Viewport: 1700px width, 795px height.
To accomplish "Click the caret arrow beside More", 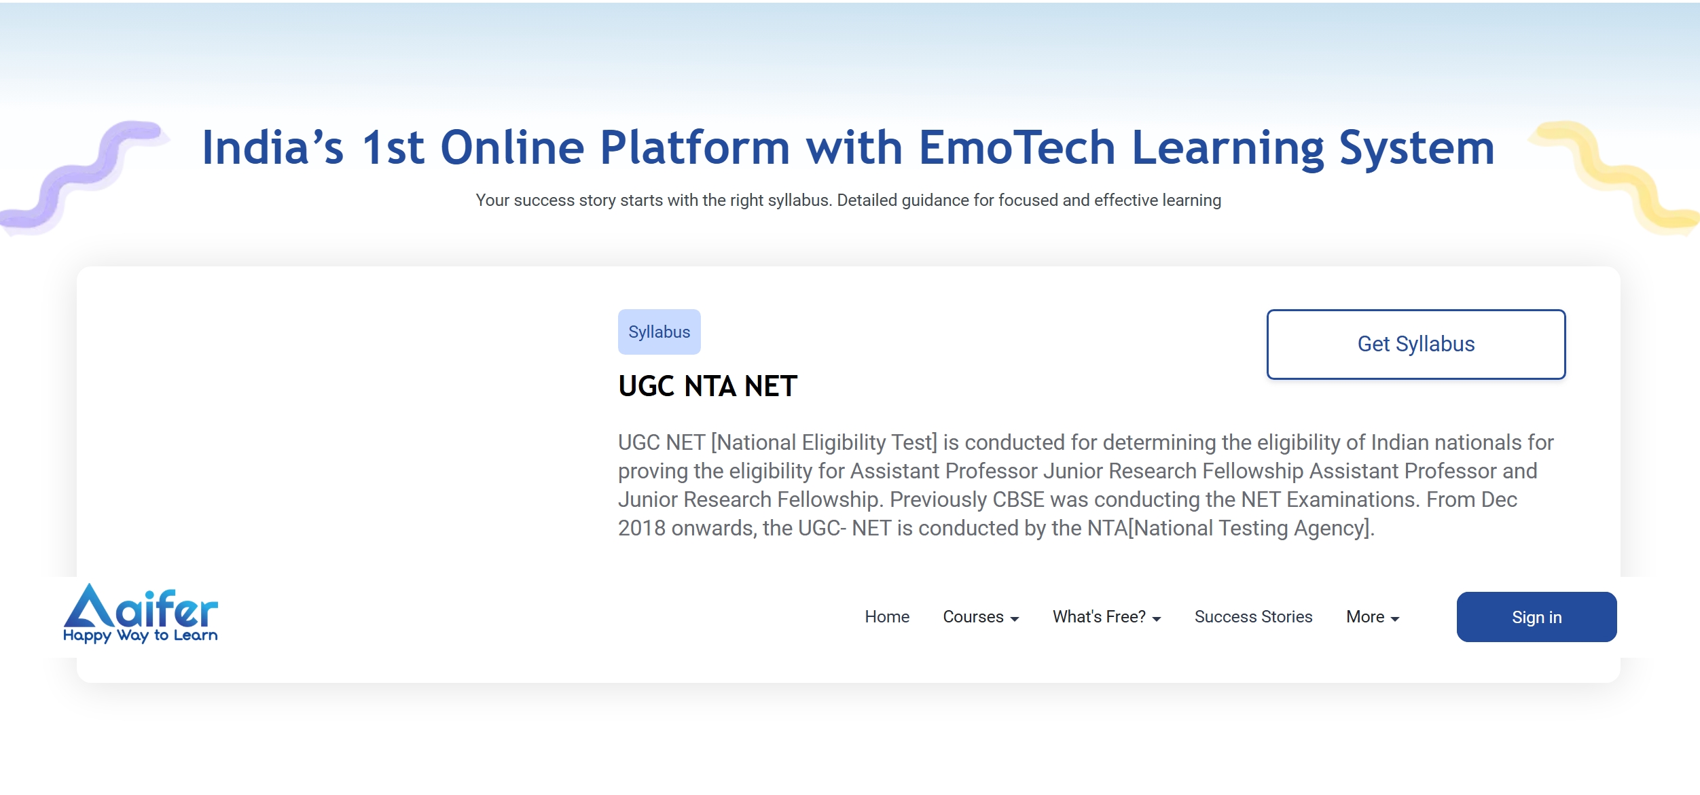I will (x=1395, y=619).
